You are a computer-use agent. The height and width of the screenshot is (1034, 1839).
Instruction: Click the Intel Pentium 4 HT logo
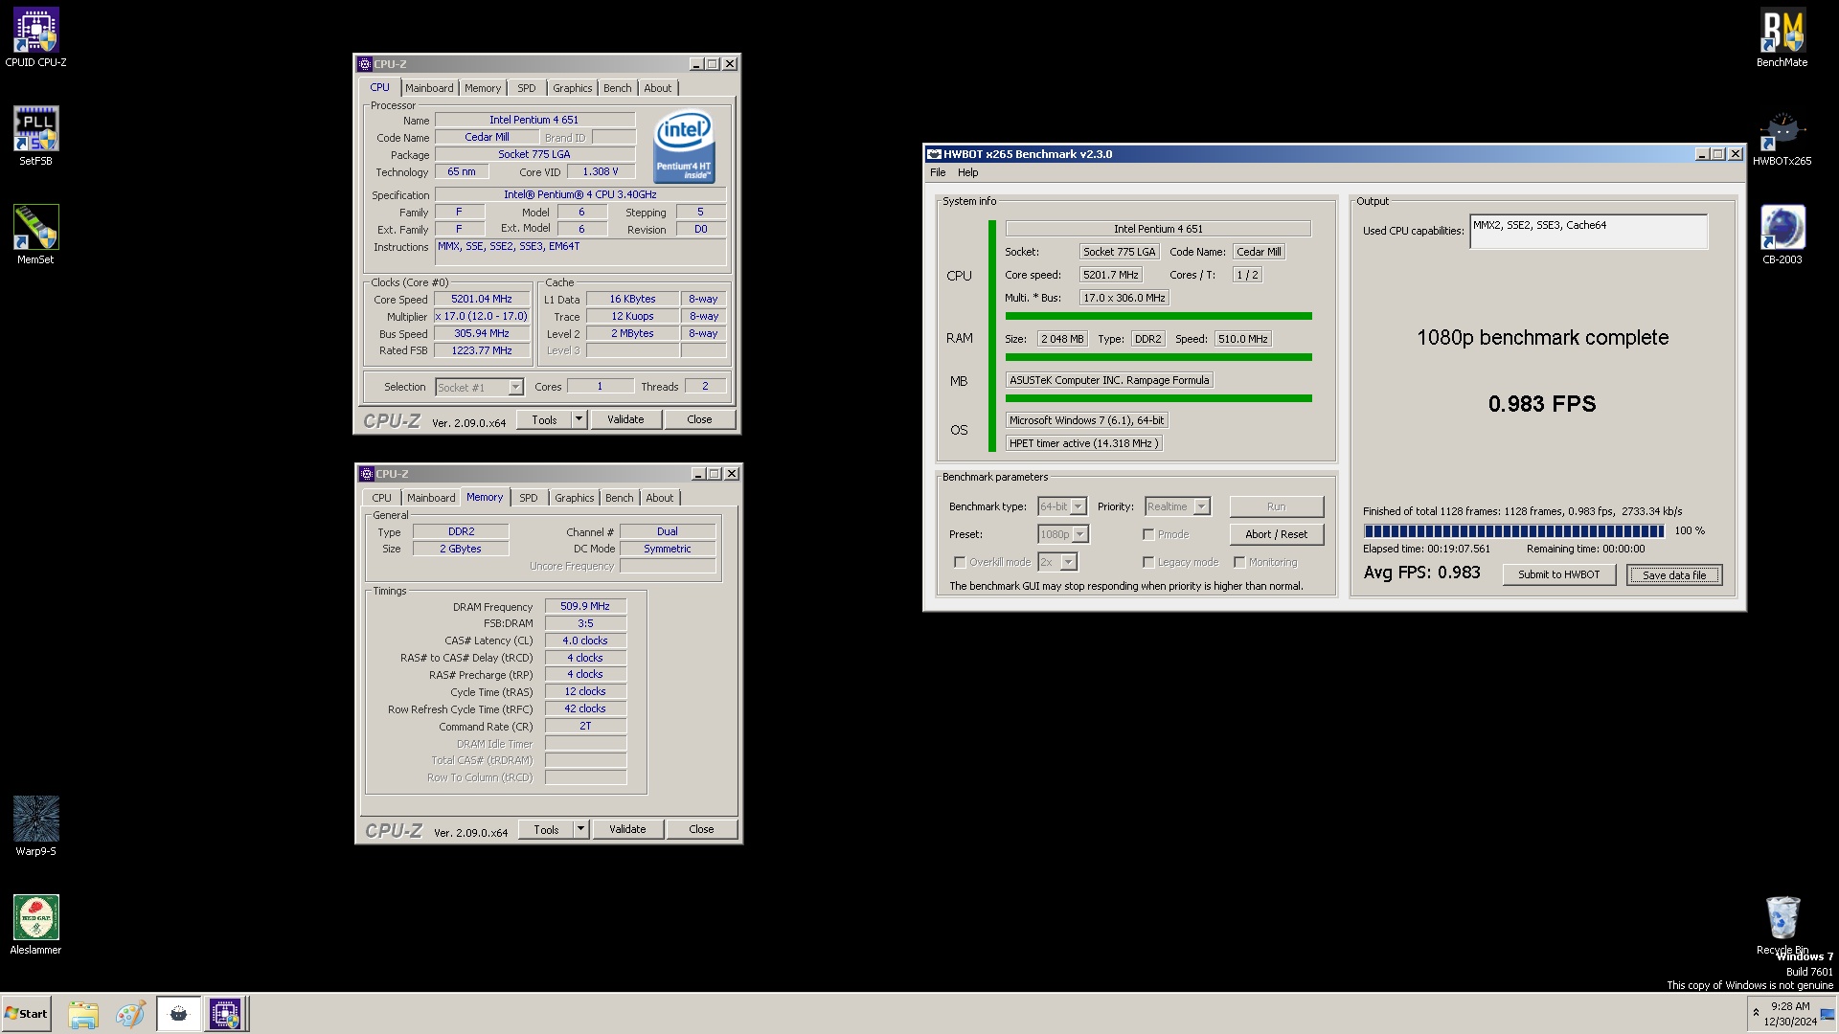[x=684, y=146]
